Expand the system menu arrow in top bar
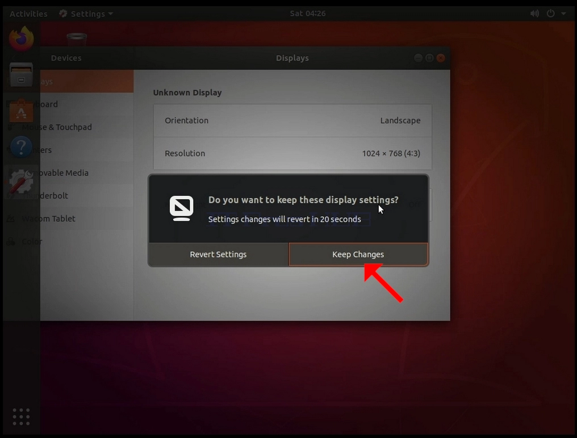The image size is (577, 438). coord(563,14)
